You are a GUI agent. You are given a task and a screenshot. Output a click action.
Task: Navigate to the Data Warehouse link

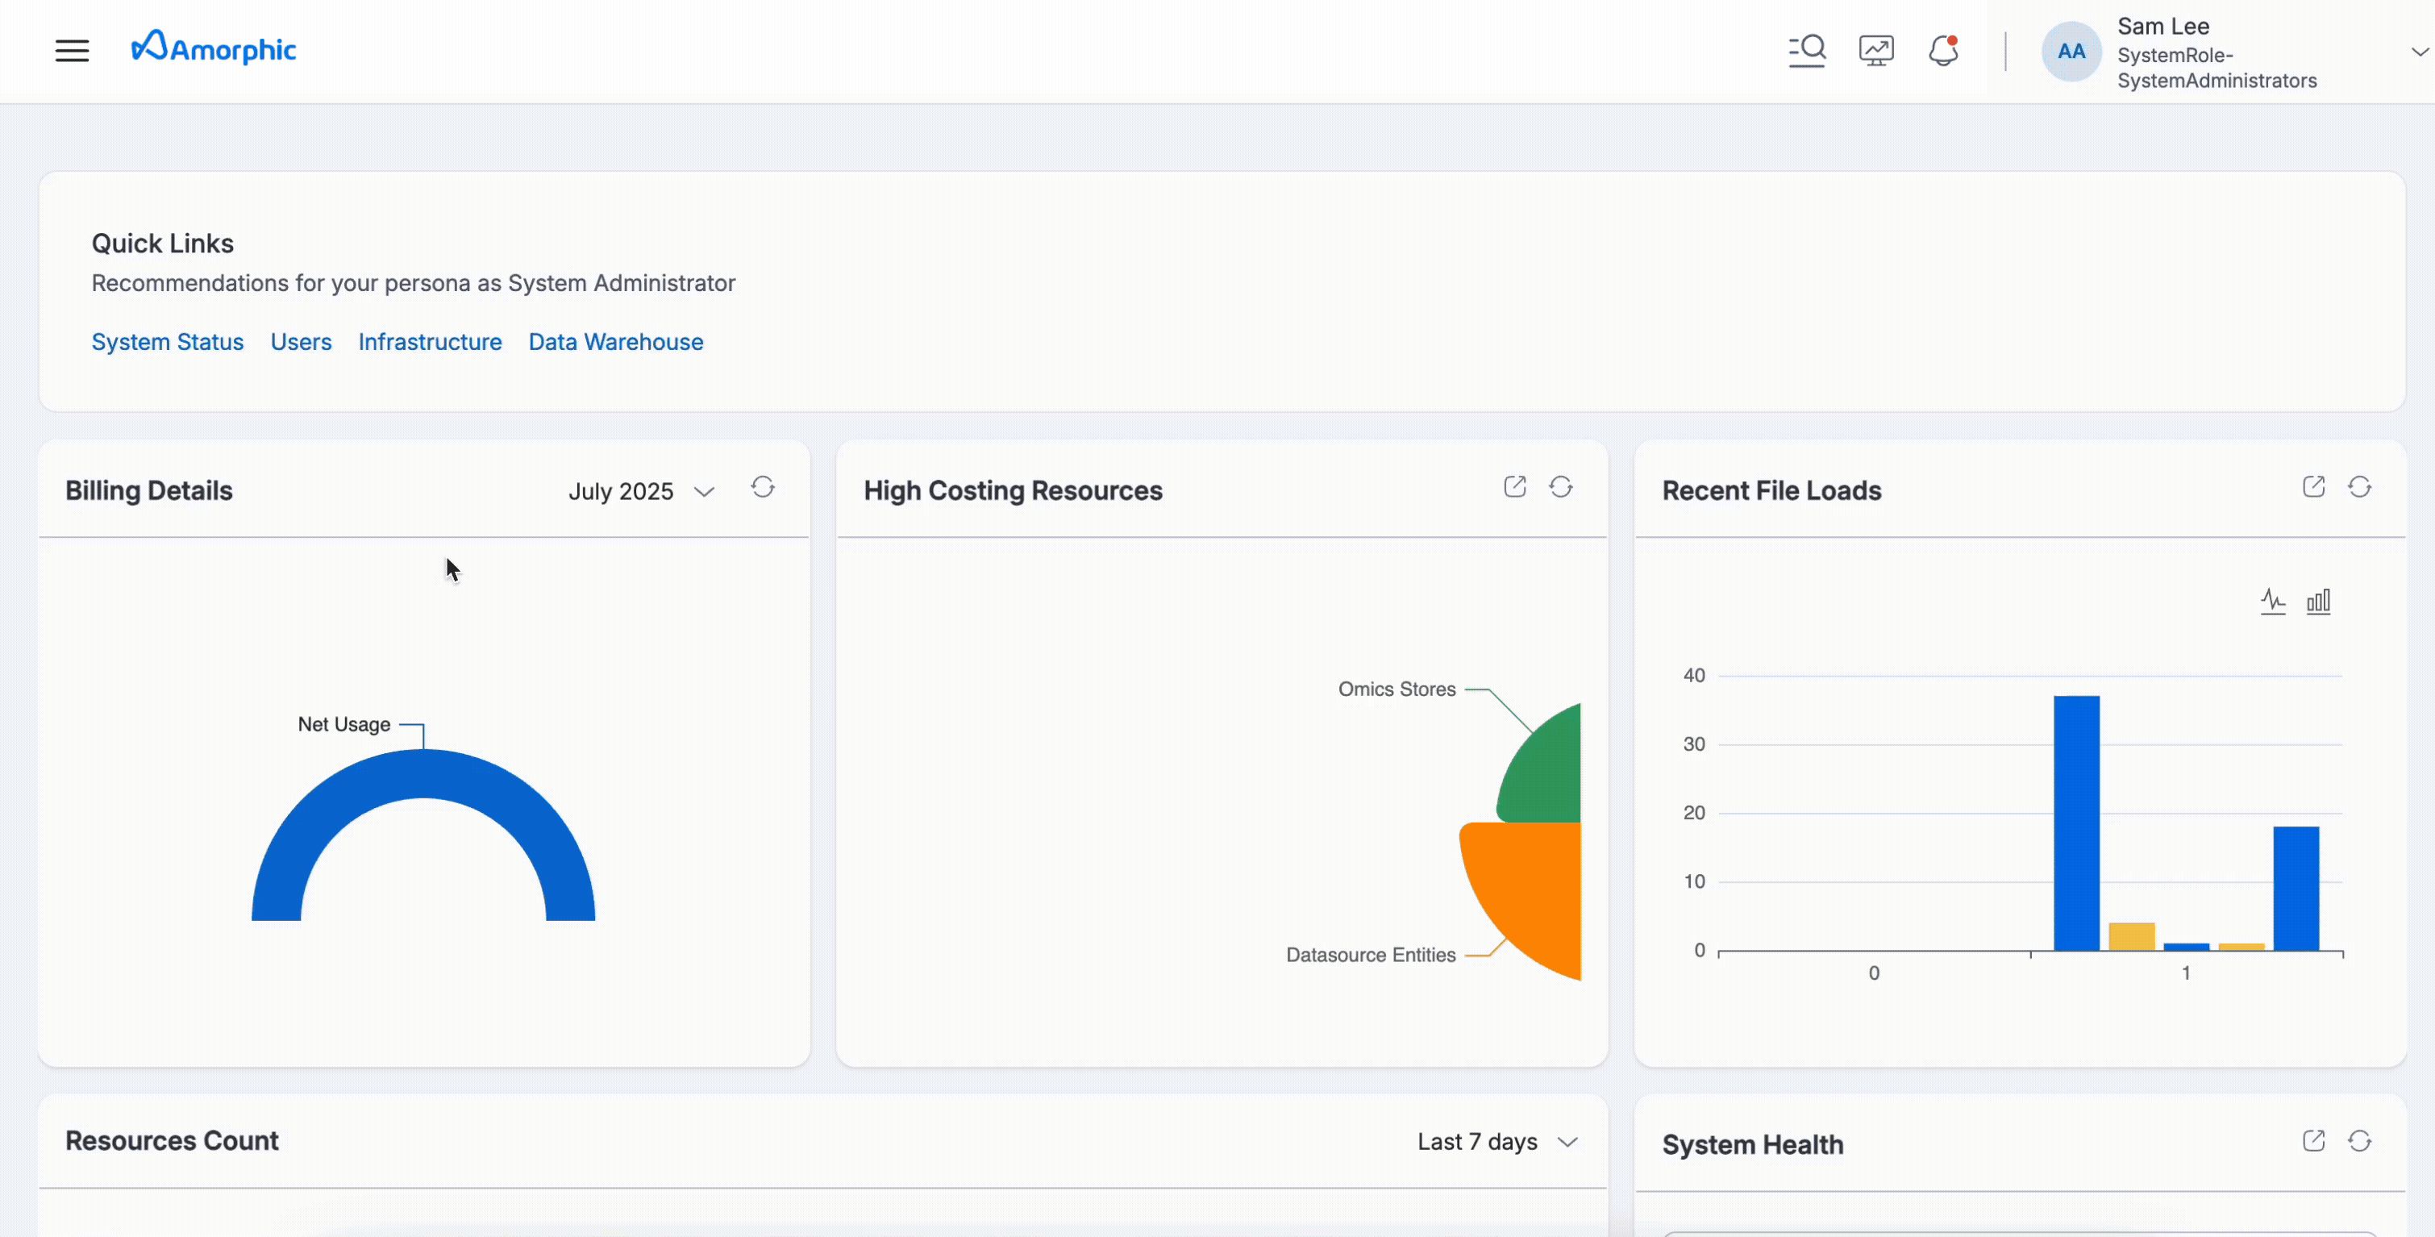(x=615, y=341)
